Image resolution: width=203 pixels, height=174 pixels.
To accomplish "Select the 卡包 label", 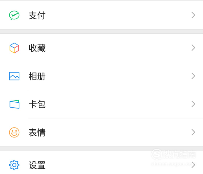I will (37, 104).
